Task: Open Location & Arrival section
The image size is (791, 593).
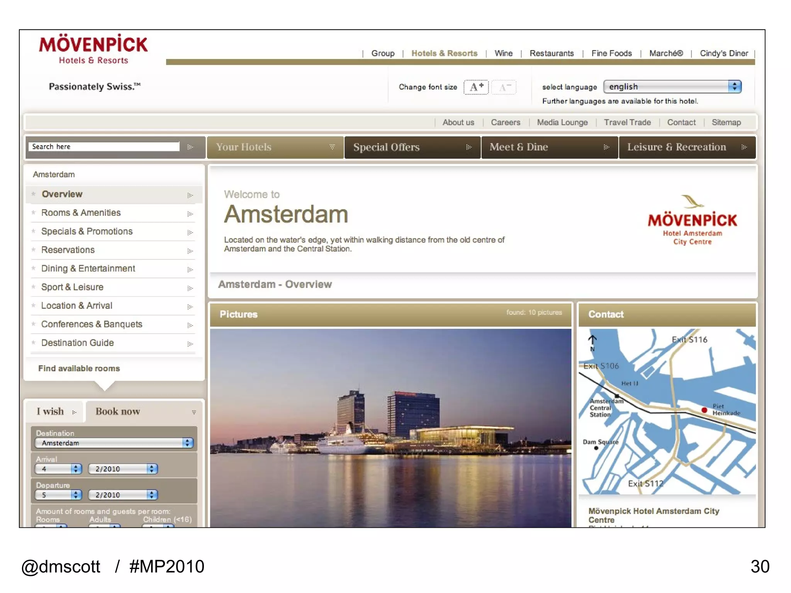Action: click(113, 306)
